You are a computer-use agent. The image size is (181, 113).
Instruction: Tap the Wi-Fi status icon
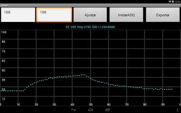click(170, 2)
